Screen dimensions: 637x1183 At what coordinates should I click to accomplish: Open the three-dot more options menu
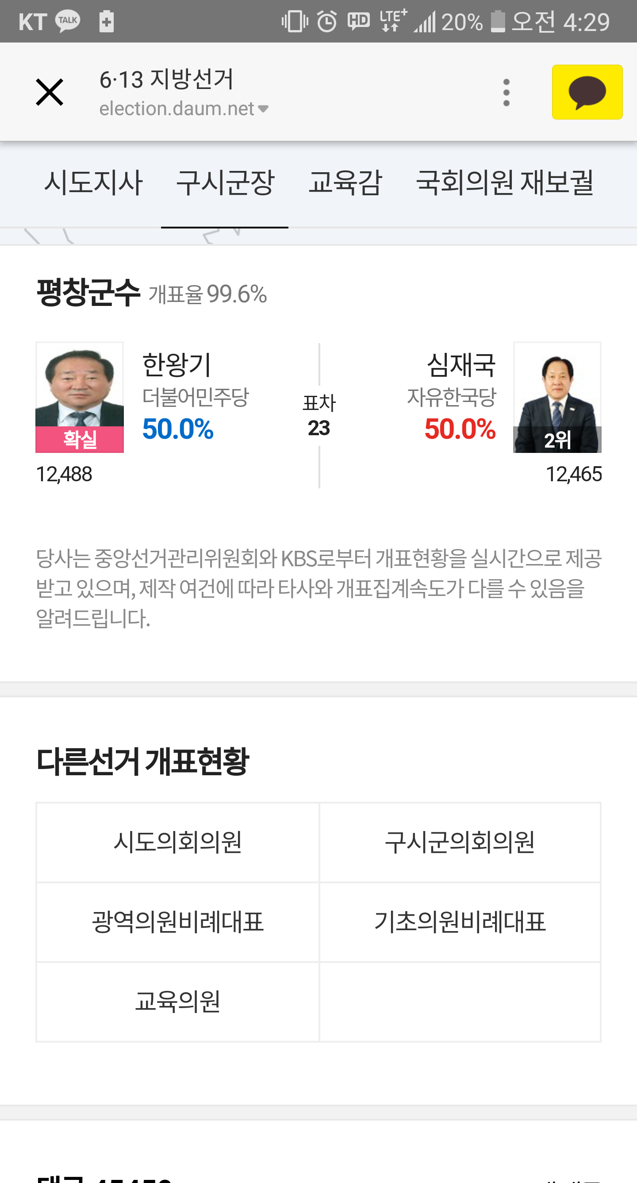point(506,92)
